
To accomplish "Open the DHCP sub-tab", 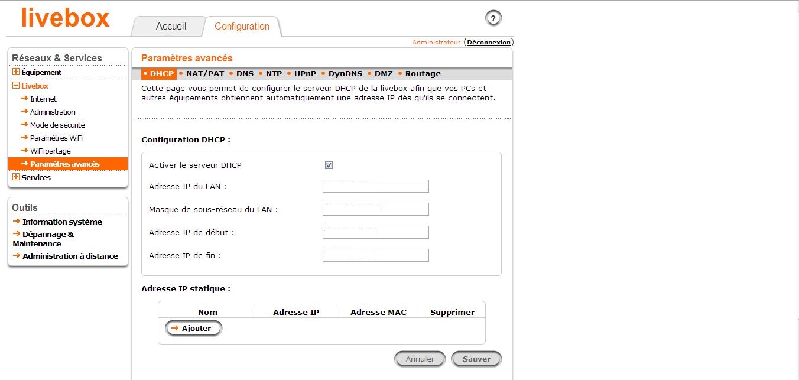I will [159, 74].
